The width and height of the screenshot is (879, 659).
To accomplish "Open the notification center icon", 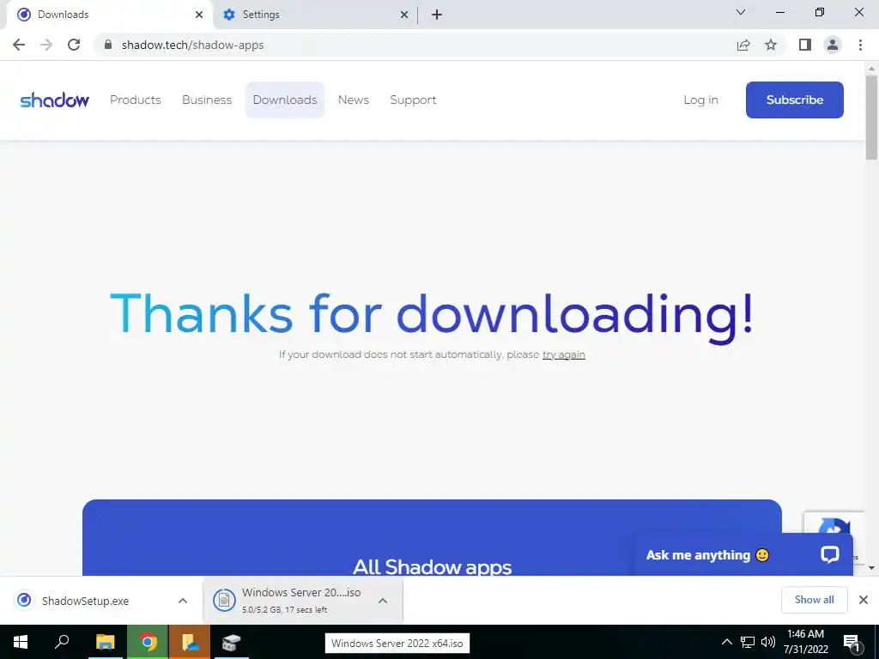I will coord(852,643).
